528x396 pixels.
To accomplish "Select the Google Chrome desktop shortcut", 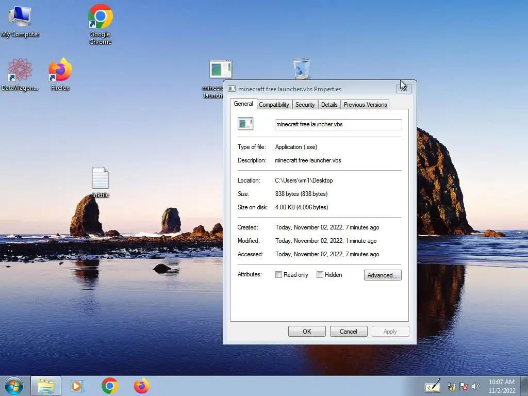I will [x=101, y=24].
